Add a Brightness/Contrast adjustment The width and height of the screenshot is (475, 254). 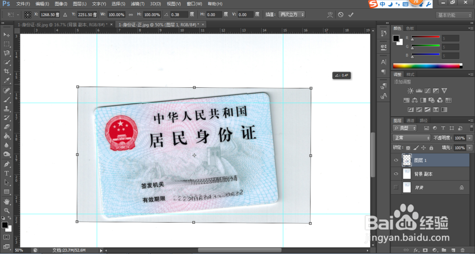click(410, 91)
